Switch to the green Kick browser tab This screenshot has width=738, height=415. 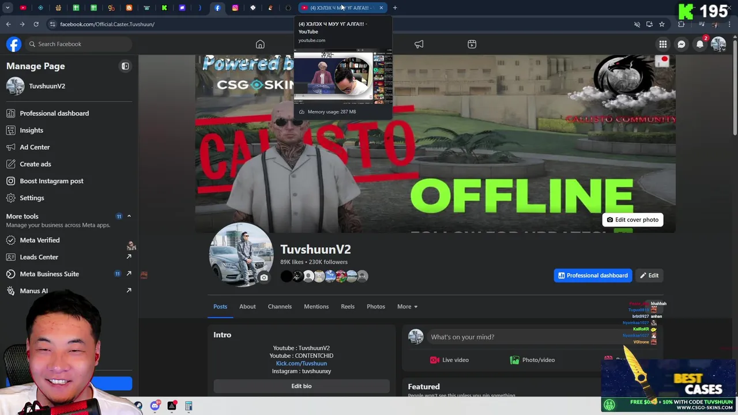point(164,8)
